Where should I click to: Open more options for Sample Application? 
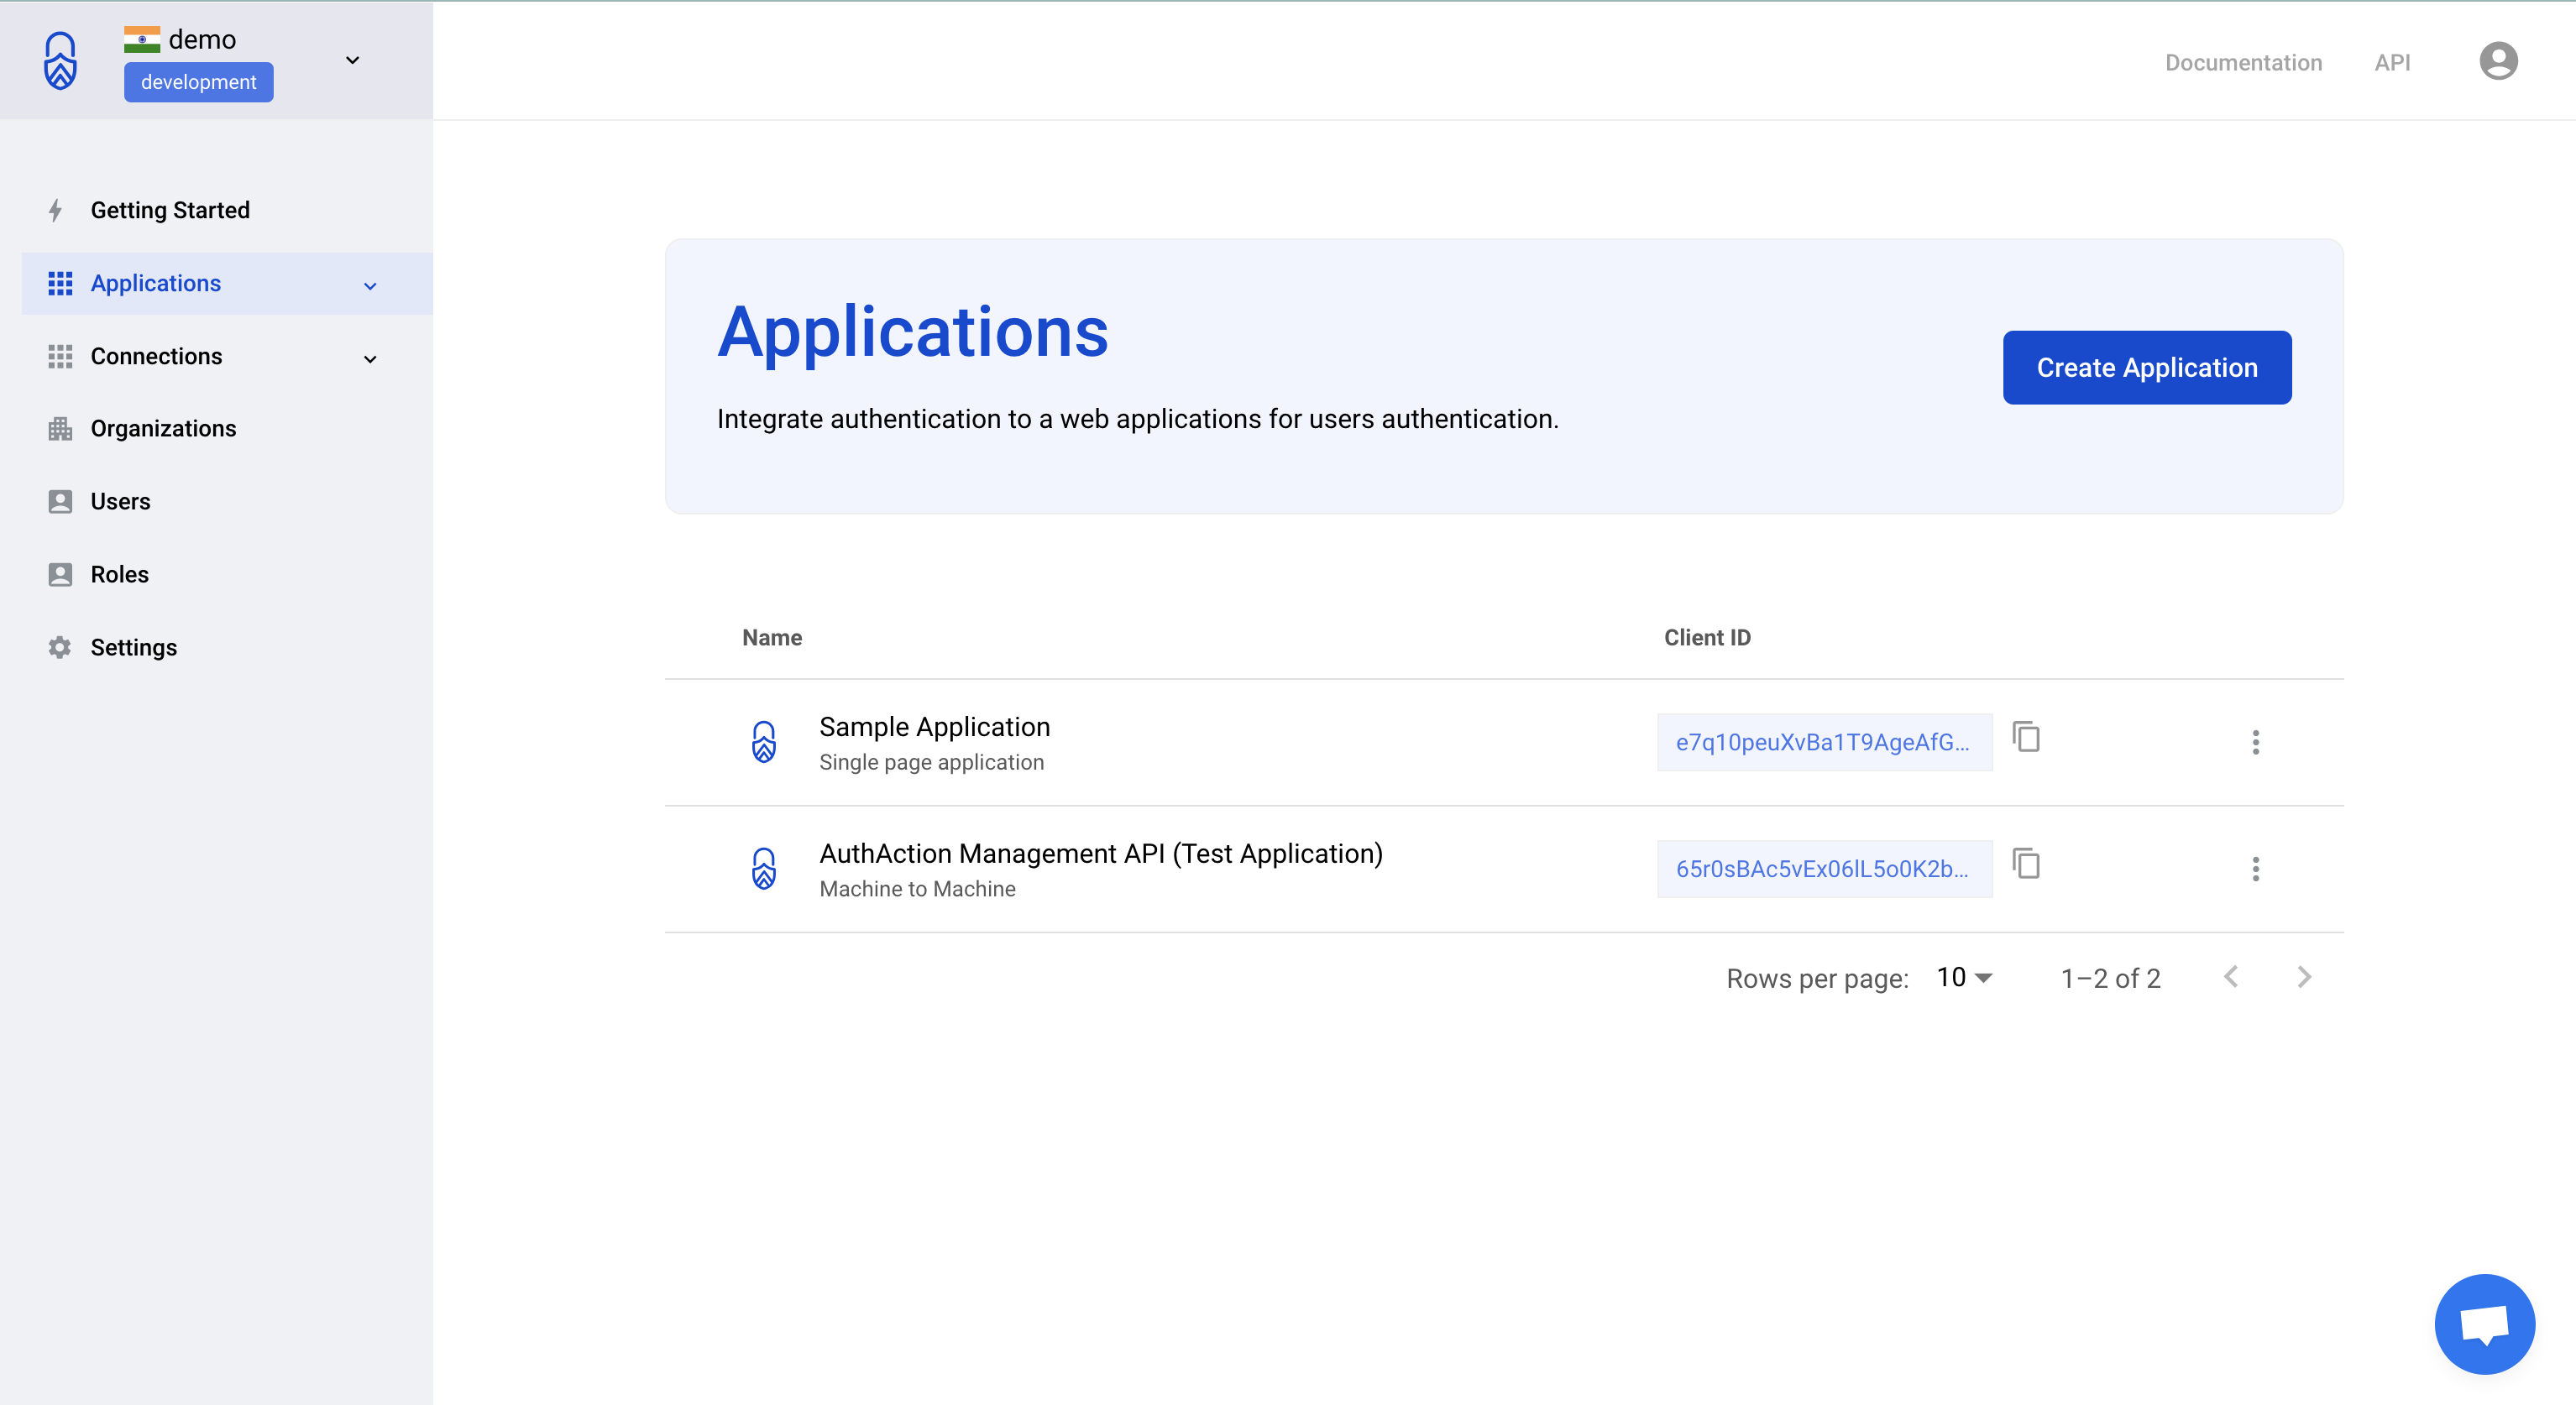click(2255, 743)
